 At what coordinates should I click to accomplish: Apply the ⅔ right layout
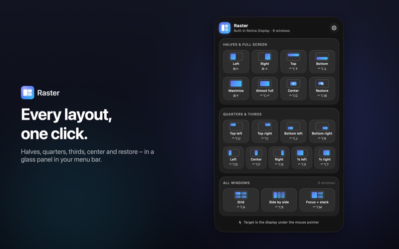(x=325, y=158)
